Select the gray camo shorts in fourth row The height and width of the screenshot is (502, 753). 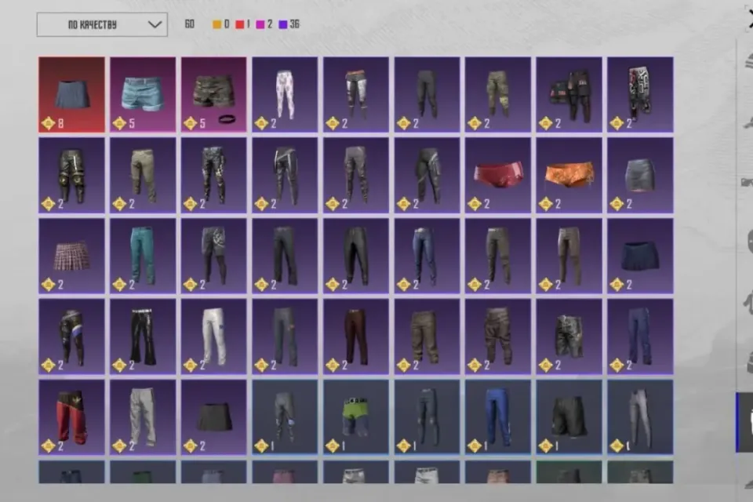(569, 336)
